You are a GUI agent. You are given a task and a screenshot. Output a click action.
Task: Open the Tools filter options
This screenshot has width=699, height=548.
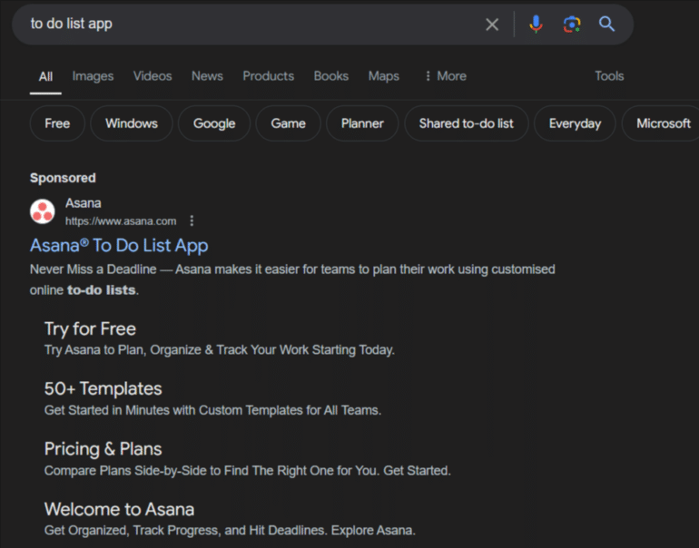pos(609,76)
